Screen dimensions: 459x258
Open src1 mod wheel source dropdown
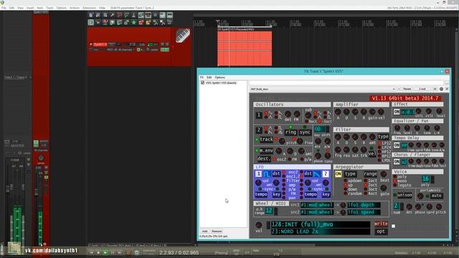[x=317, y=205]
